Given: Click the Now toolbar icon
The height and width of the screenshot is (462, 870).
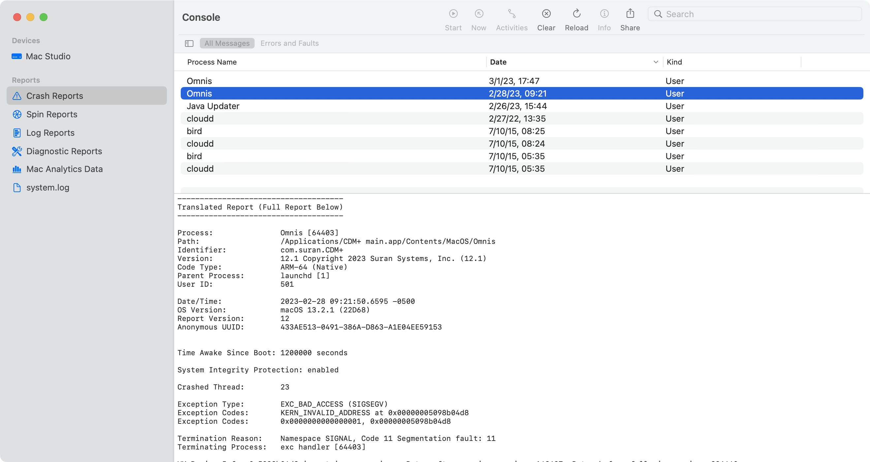Looking at the screenshot, I should coord(479,14).
